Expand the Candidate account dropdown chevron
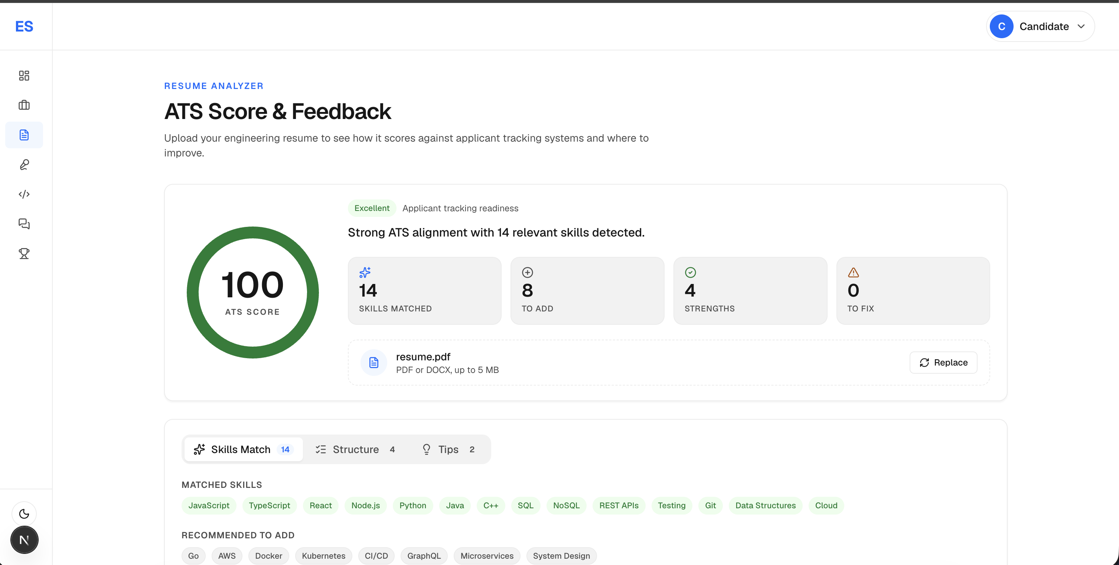Image resolution: width=1119 pixels, height=565 pixels. pyautogui.click(x=1081, y=26)
